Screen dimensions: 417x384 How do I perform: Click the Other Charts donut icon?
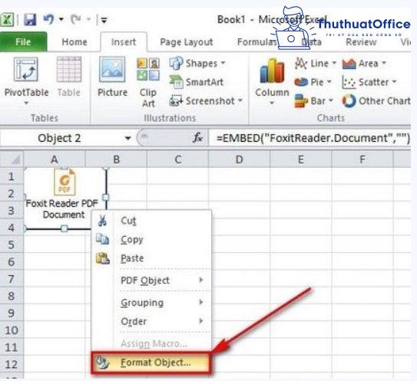pos(349,101)
